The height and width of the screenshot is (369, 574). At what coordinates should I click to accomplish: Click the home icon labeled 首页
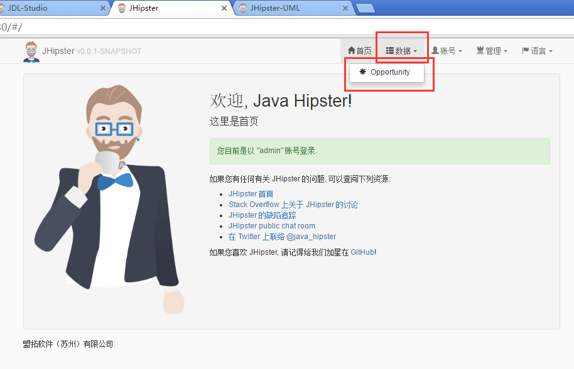click(x=352, y=51)
